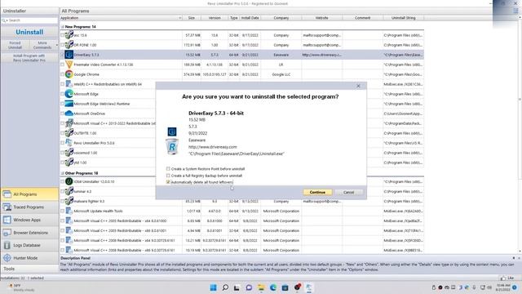Tick the checkbox for Revo Uninstaller Pro
522x294 pixels.
[x=63, y=143]
